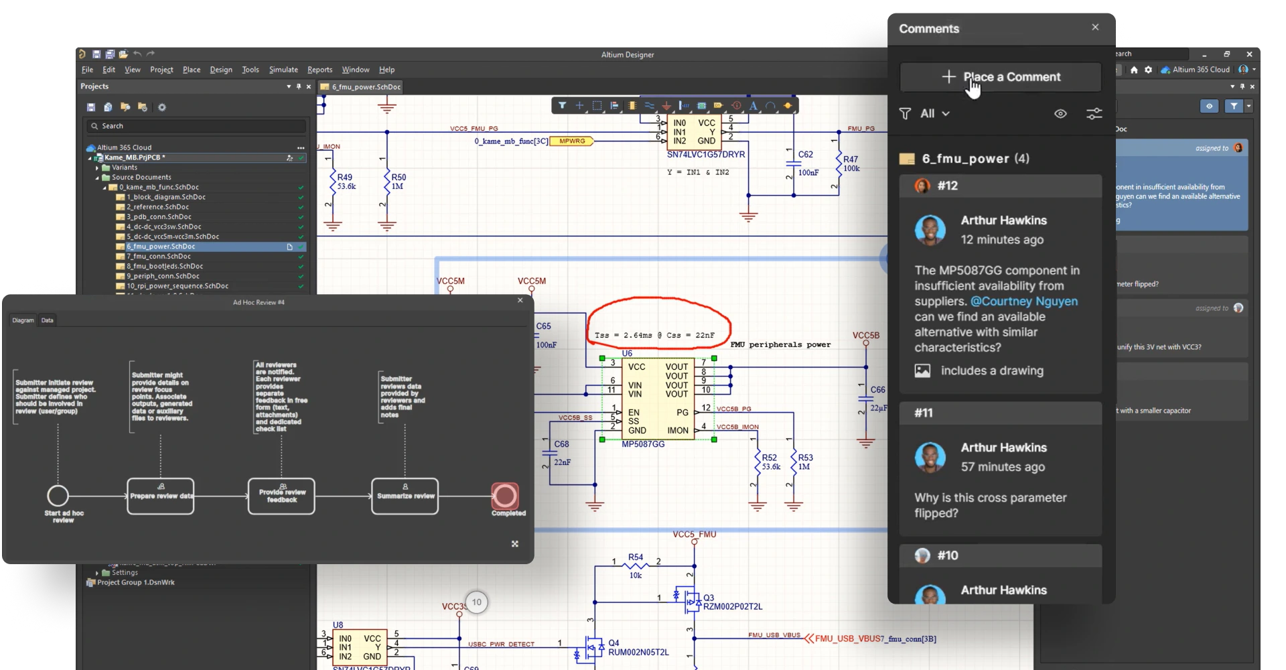The image size is (1286, 670).
Task: Select the Completed end event in the review diagram
Action: pyautogui.click(x=505, y=496)
